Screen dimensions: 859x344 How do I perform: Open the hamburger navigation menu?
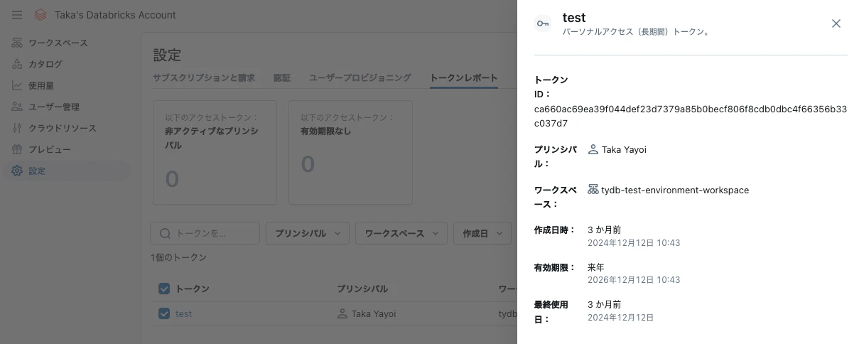pyautogui.click(x=17, y=14)
